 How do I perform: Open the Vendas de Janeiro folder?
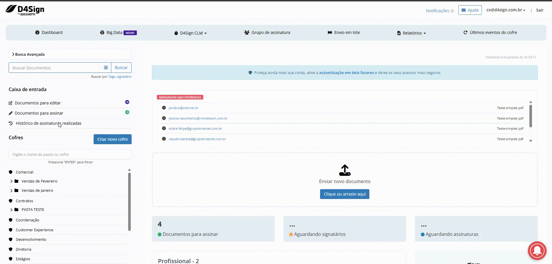(37, 191)
